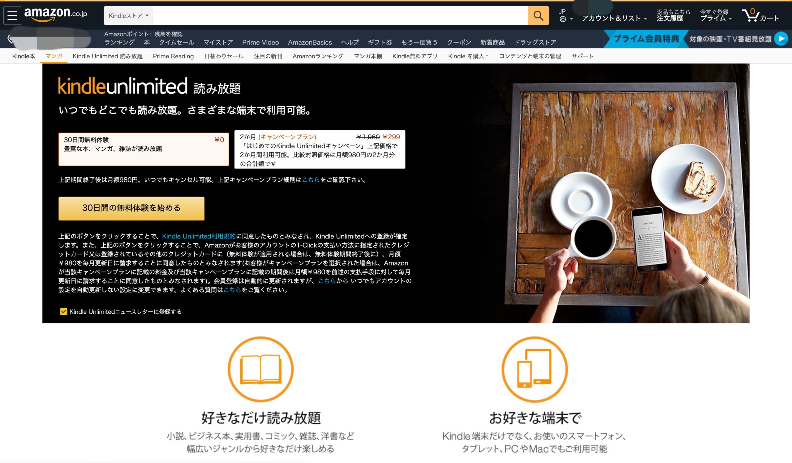Open the Kindleストア search category dropdown

(128, 16)
